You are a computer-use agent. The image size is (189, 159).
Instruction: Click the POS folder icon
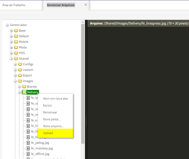pyautogui.click(x=16, y=53)
